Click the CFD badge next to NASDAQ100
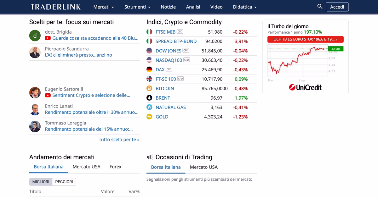Image resolution: width=378 pixels, height=198 pixels. (186, 60)
